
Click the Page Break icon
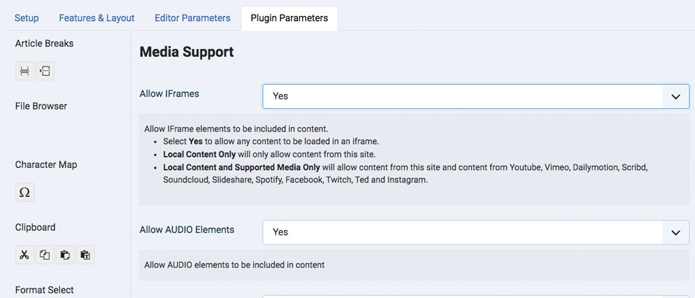pyautogui.click(x=45, y=71)
